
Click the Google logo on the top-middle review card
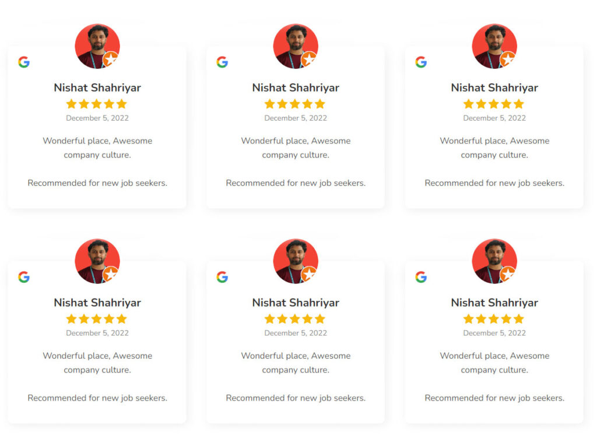[222, 62]
